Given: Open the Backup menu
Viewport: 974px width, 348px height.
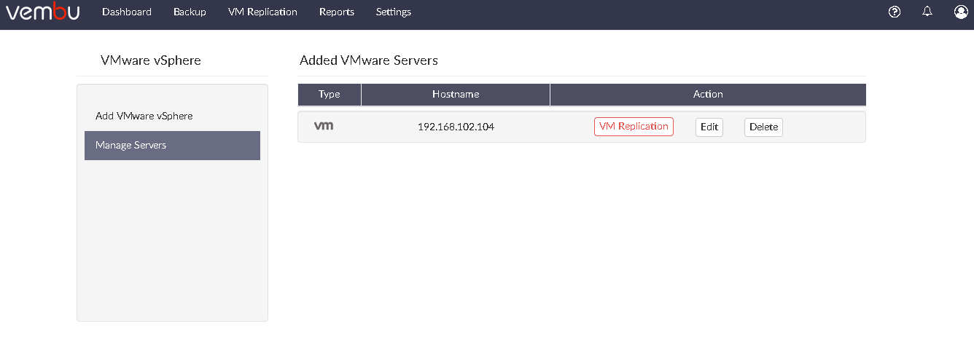Looking at the screenshot, I should point(190,12).
